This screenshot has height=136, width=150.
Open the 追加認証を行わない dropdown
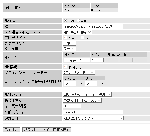(93, 118)
